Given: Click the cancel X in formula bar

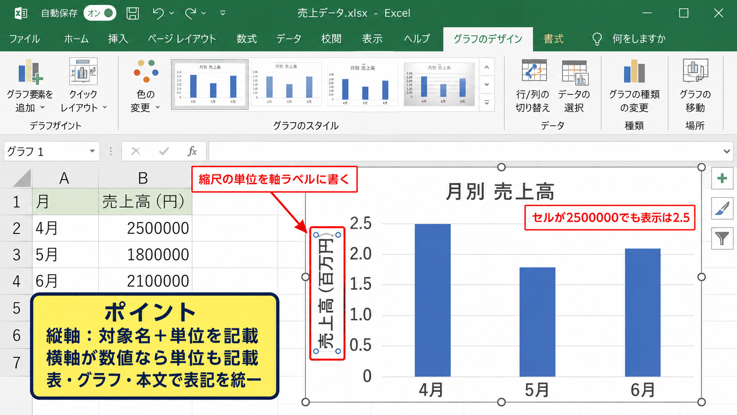Looking at the screenshot, I should pyautogui.click(x=136, y=151).
